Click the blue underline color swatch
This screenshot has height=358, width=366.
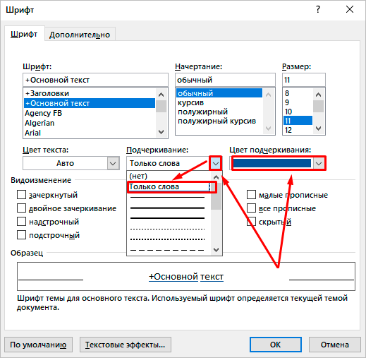tap(272, 163)
